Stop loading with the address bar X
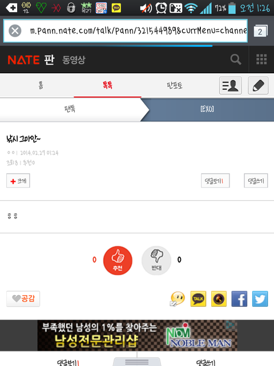This screenshot has width=274, height=366. (15, 31)
